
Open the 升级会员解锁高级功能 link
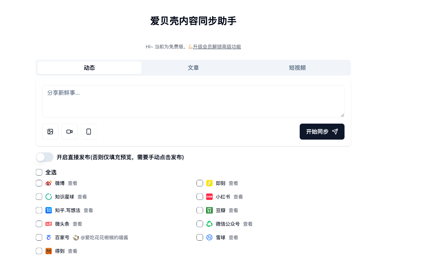point(217,47)
